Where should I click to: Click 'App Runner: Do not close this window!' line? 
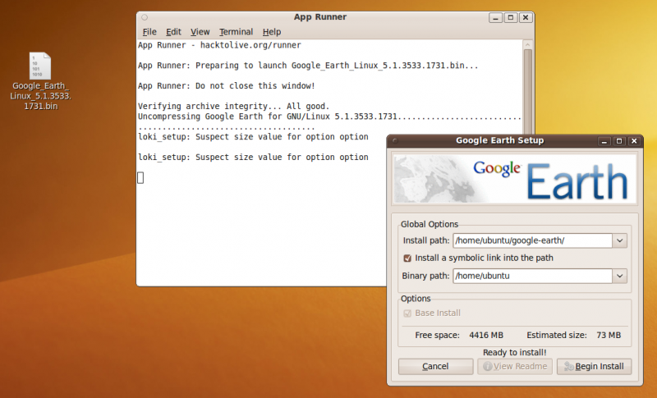[227, 86]
